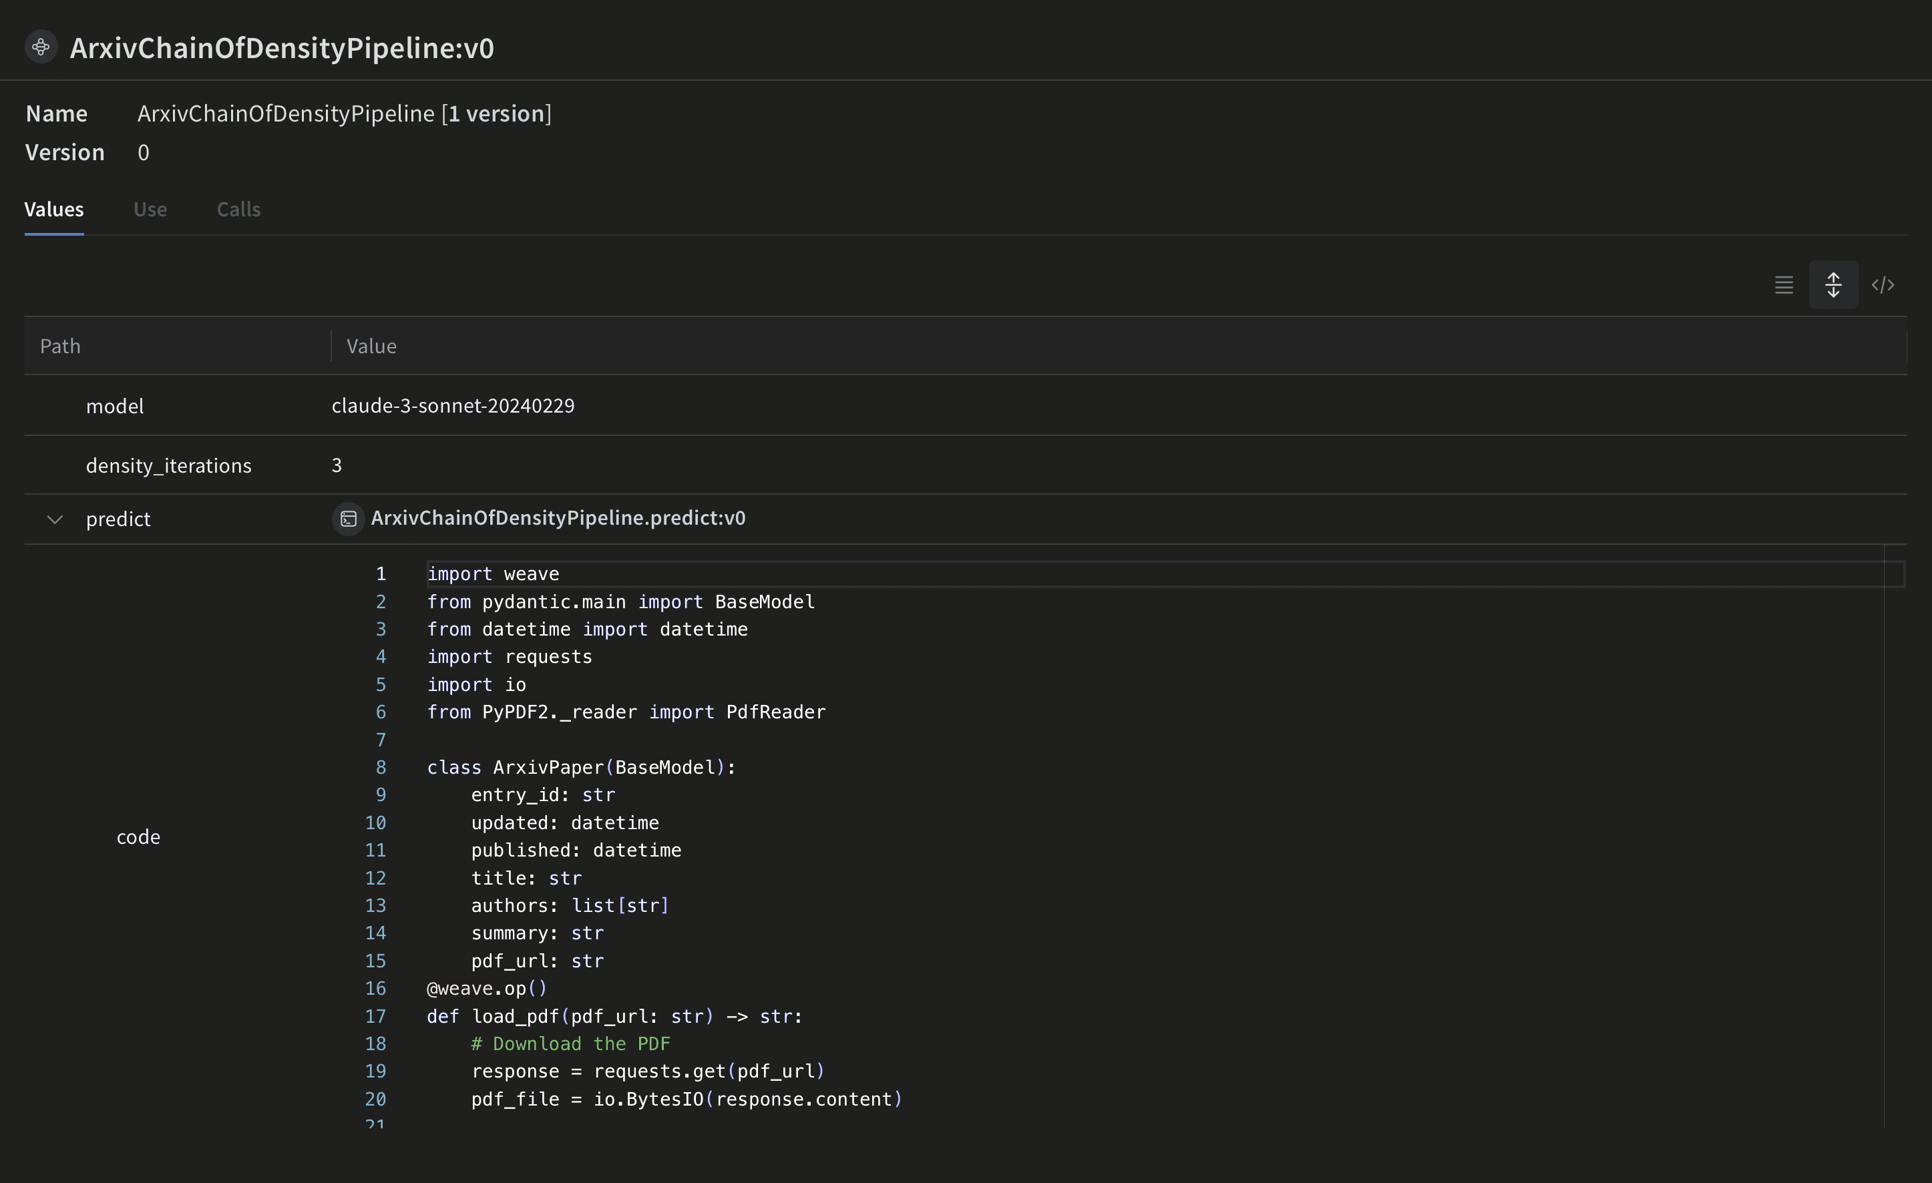Click code line number 1
The image size is (1932, 1183).
381,574
